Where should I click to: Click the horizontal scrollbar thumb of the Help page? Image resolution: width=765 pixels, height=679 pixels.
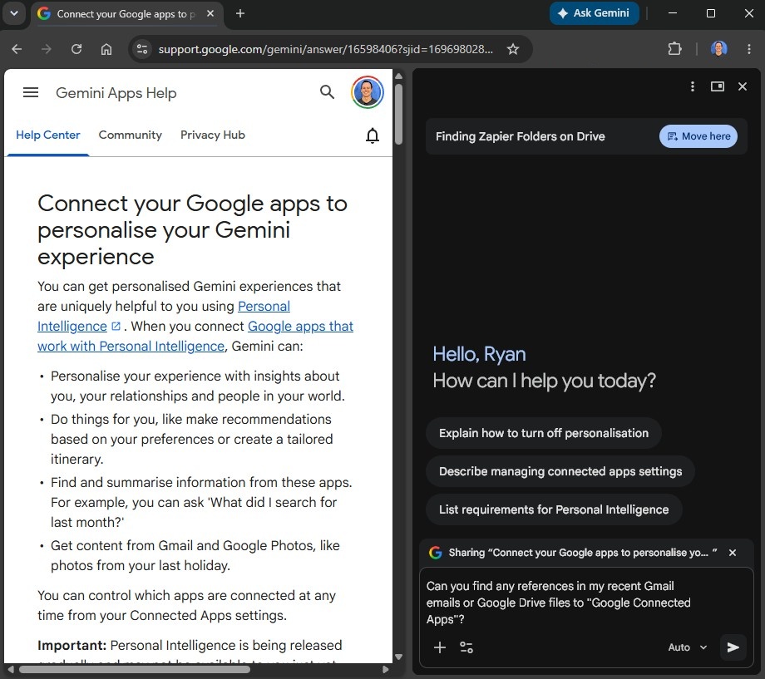[134, 670]
